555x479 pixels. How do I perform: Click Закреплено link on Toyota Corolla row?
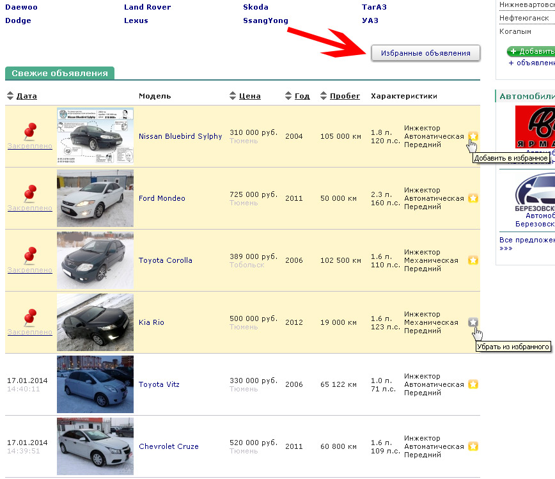(x=29, y=270)
